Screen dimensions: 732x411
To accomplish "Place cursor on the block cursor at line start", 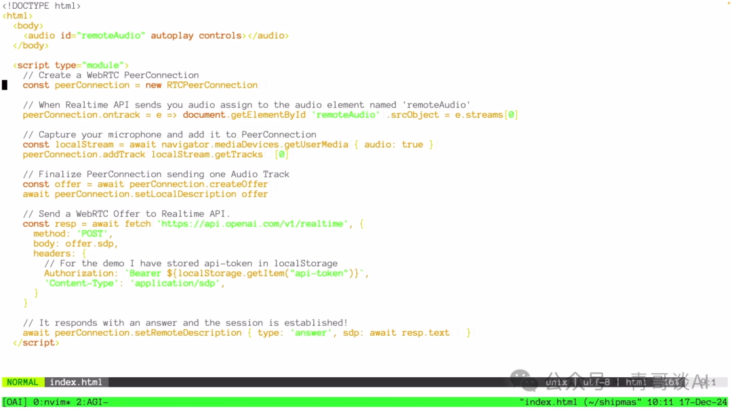I will [5, 85].
